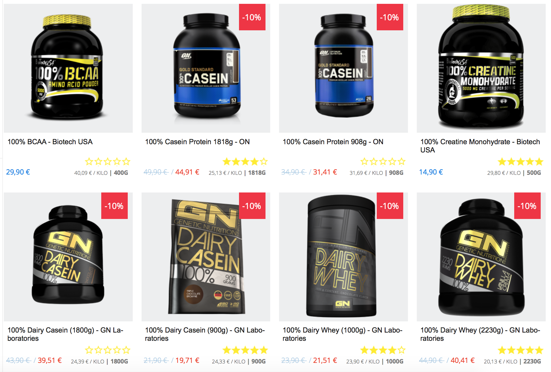Click the 19,71 € price of Dairy Casein 900g
Screen dimensions: 551x372
click(x=187, y=361)
